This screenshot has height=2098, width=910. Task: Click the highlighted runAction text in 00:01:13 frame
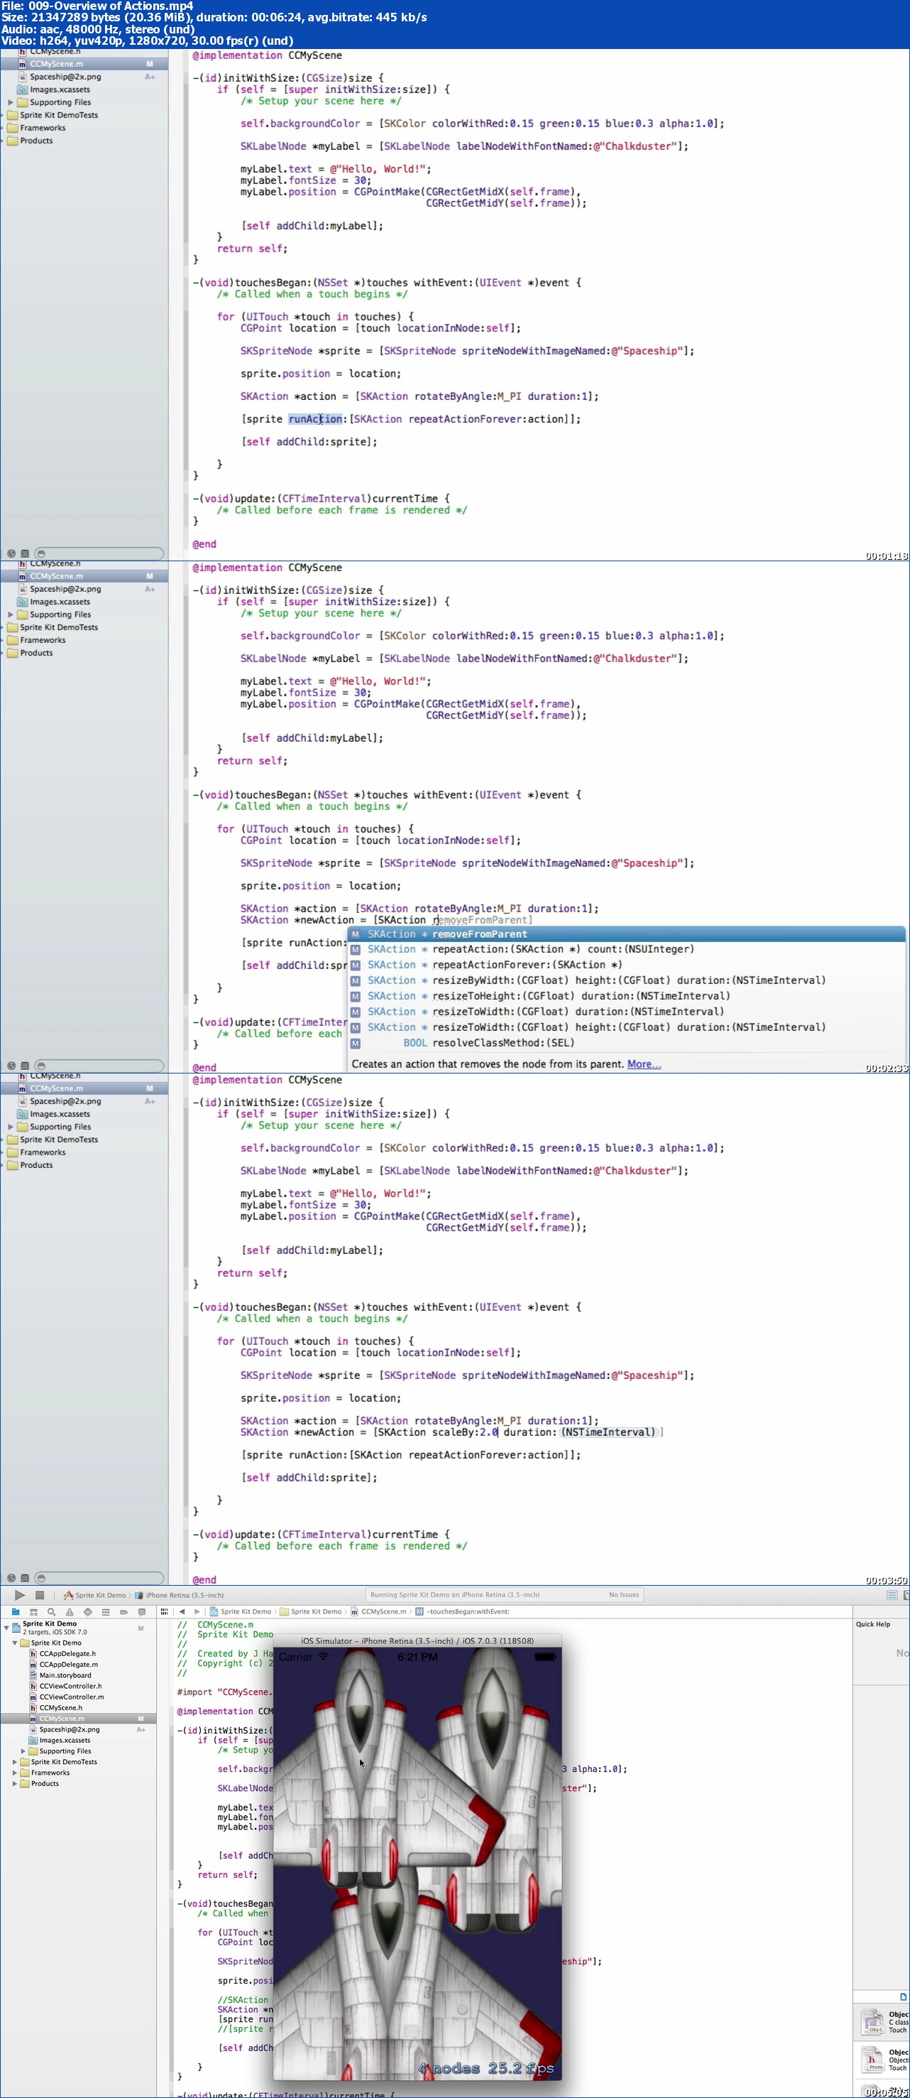315,418
